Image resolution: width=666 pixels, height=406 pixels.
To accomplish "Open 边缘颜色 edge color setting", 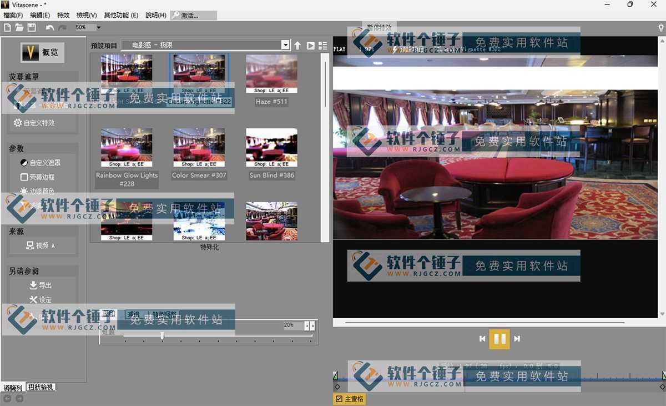I will (x=37, y=191).
